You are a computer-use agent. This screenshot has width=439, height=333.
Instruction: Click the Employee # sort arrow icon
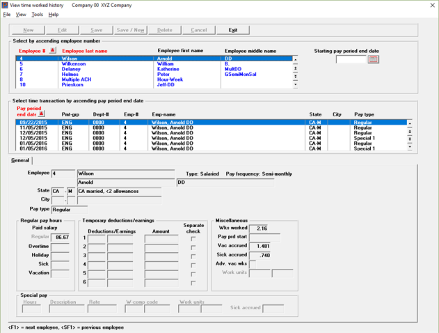click(54, 51)
